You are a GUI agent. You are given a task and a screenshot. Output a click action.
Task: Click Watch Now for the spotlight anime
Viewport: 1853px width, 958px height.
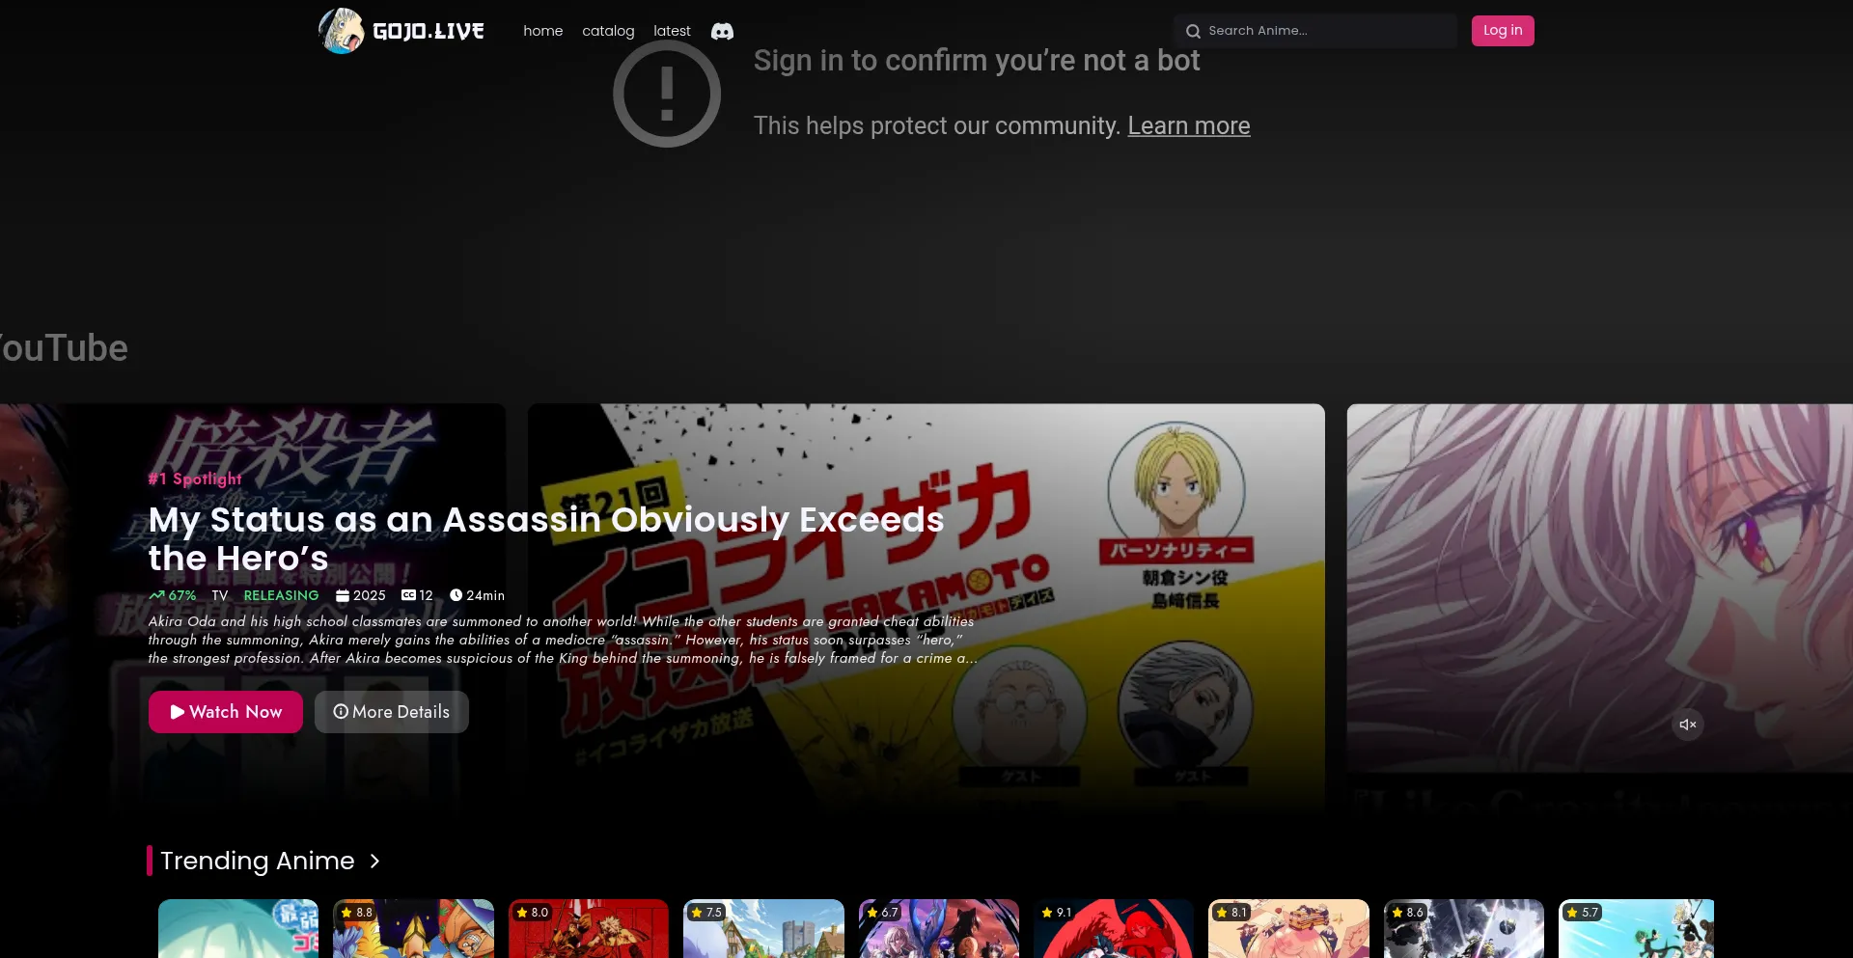coord(226,712)
